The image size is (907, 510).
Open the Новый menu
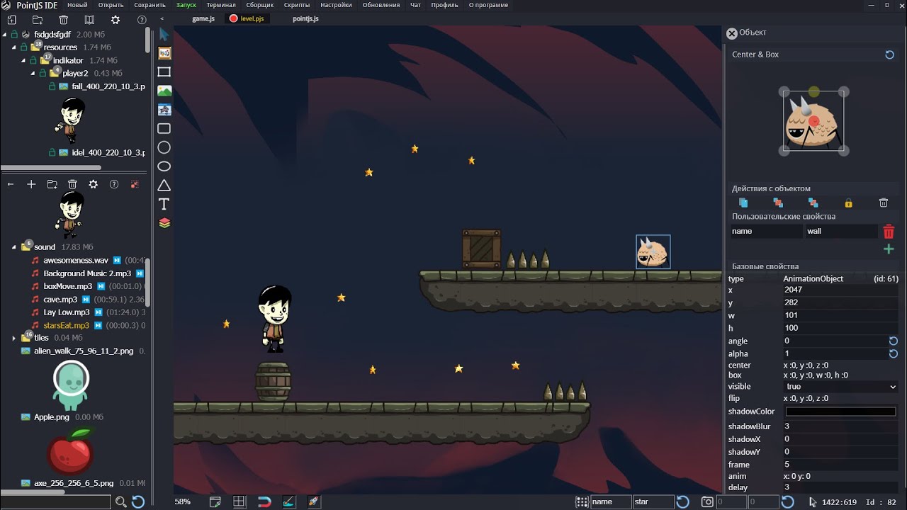(x=77, y=5)
